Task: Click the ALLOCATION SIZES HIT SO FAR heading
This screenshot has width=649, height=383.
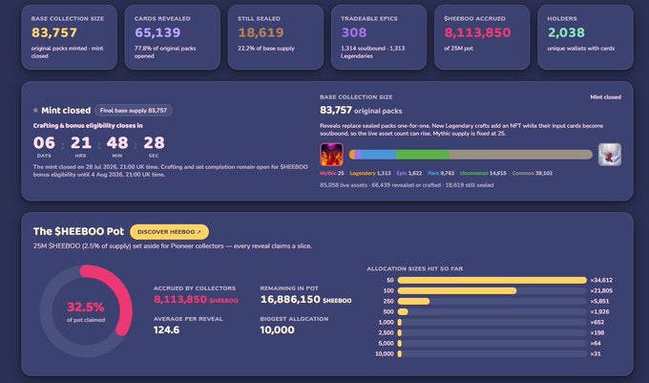Action: tap(415, 268)
